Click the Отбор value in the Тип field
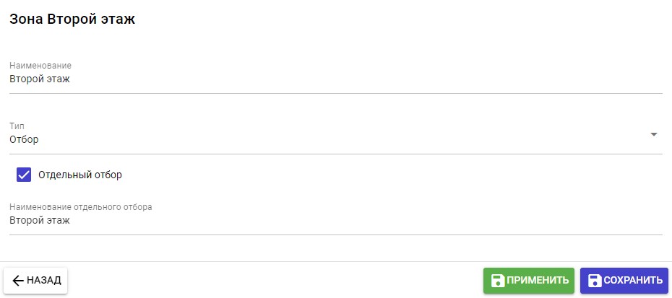 (24, 139)
